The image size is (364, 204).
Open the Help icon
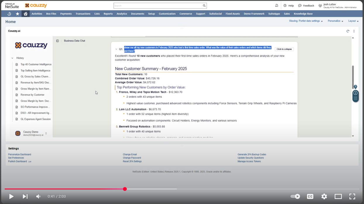285,6
